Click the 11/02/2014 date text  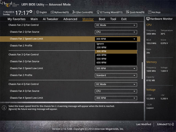click(x=9, y=12)
